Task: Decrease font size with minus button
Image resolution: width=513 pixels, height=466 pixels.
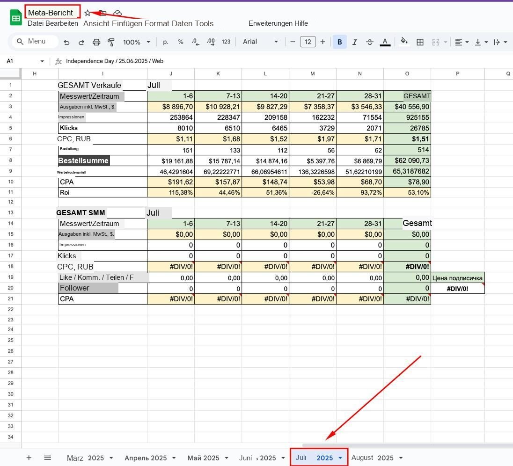Action: (x=293, y=42)
